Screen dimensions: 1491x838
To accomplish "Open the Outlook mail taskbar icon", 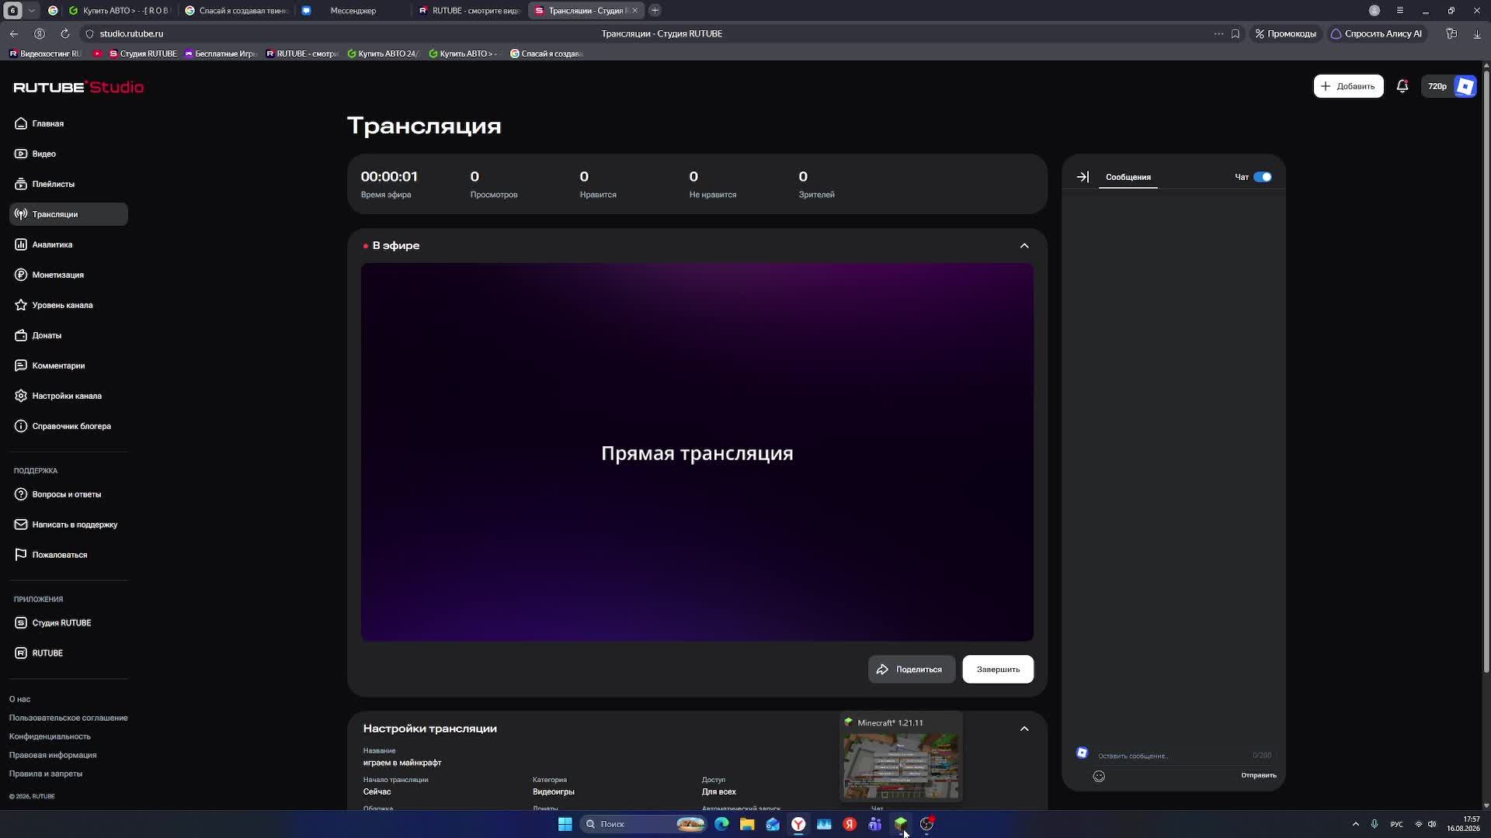I will tap(773, 824).
